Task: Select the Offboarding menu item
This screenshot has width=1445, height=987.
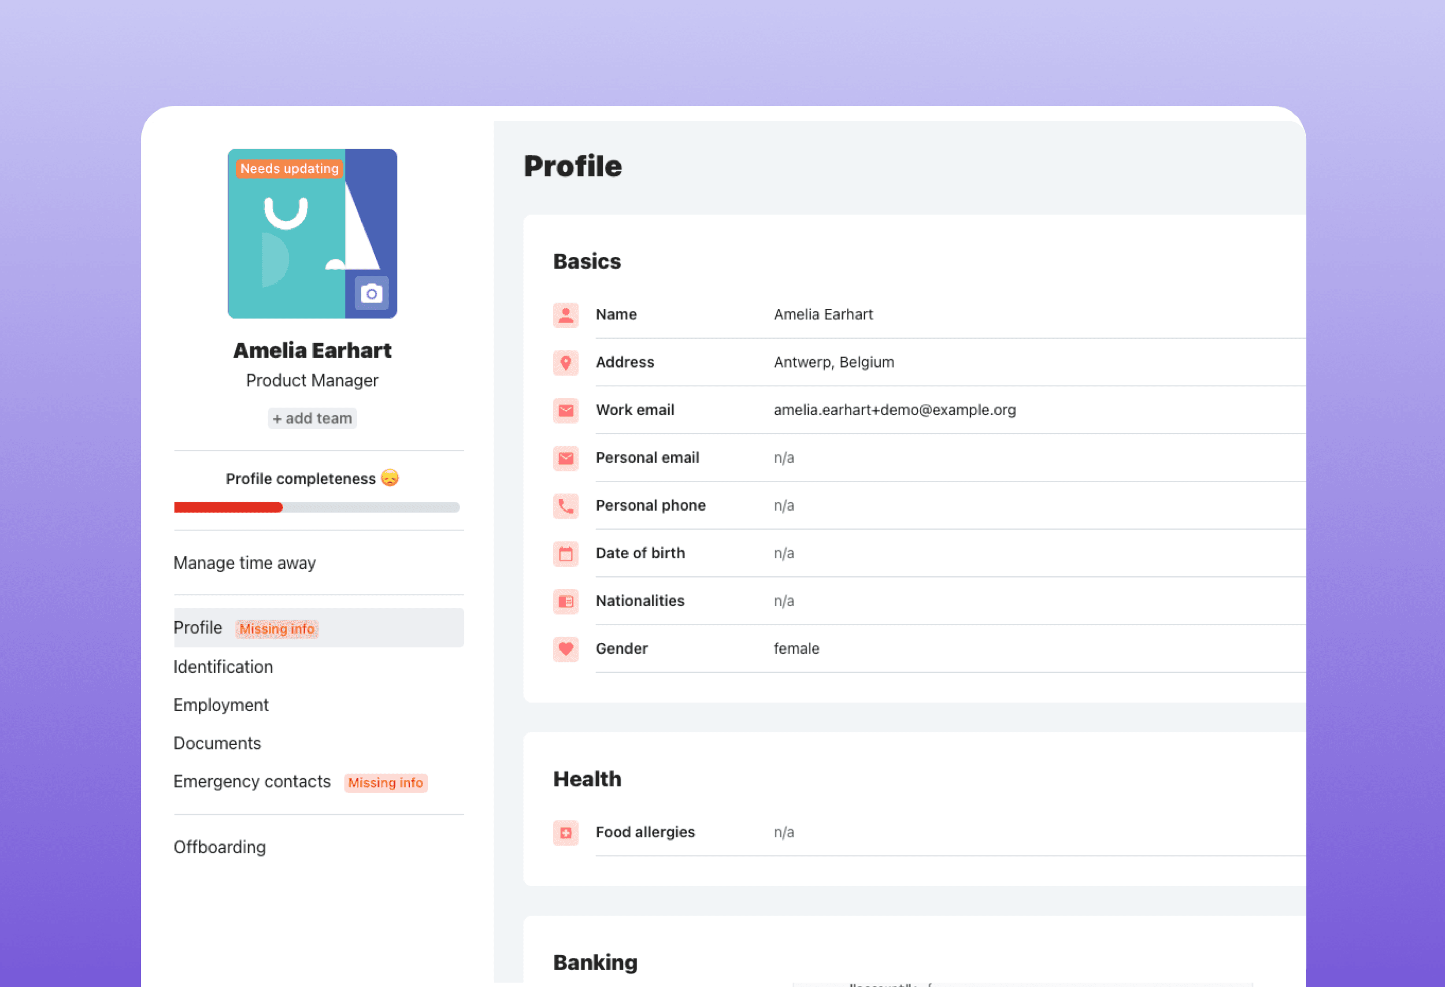Action: tap(219, 846)
